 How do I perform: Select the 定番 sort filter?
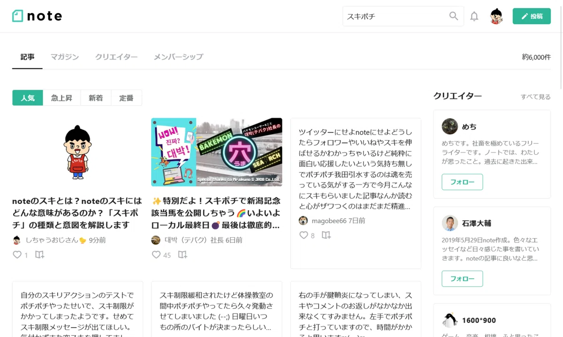(126, 98)
